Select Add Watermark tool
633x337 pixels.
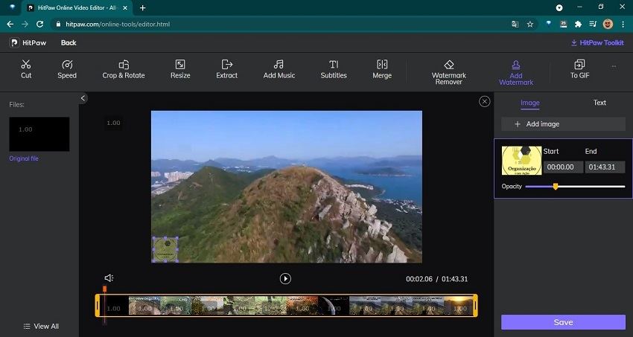[x=516, y=73]
